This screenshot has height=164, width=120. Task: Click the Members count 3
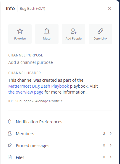[104, 133]
